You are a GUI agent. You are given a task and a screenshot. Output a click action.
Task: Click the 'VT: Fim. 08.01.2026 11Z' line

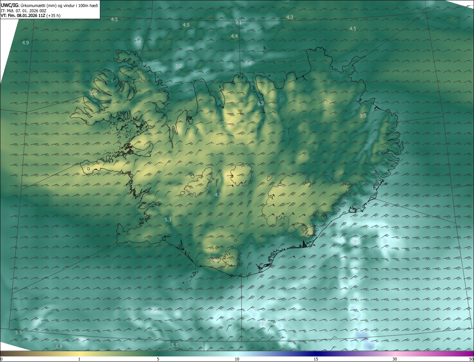(x=30, y=16)
